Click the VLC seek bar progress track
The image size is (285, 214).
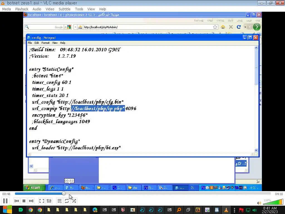143,194
